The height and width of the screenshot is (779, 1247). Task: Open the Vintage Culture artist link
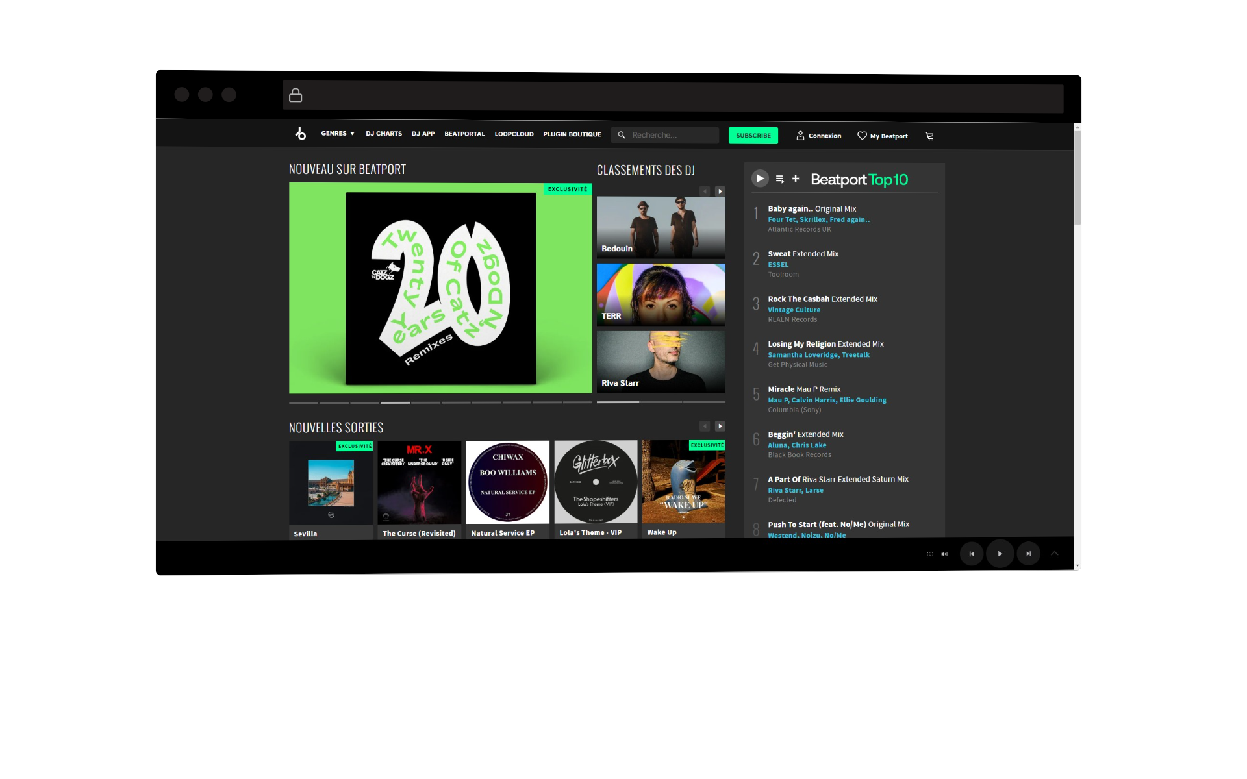794,310
